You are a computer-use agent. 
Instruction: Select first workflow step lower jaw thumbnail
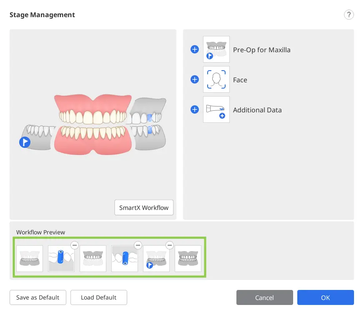pyautogui.click(x=30, y=259)
